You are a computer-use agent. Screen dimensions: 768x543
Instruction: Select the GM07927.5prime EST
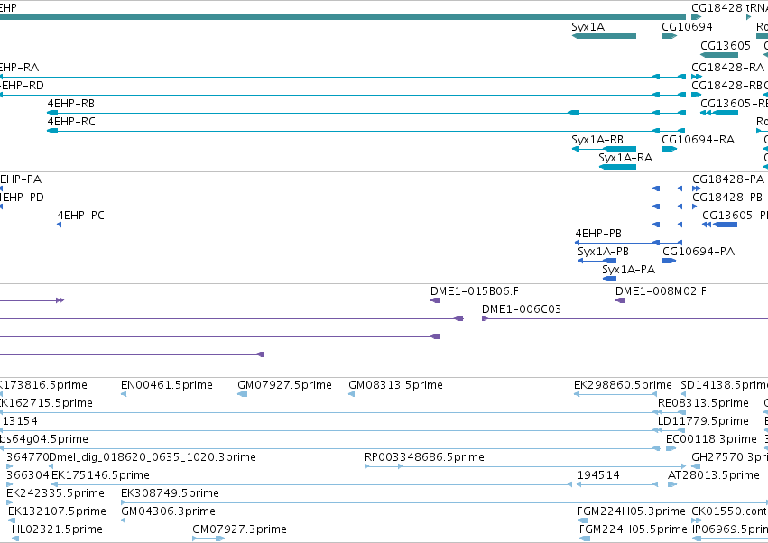(243, 395)
